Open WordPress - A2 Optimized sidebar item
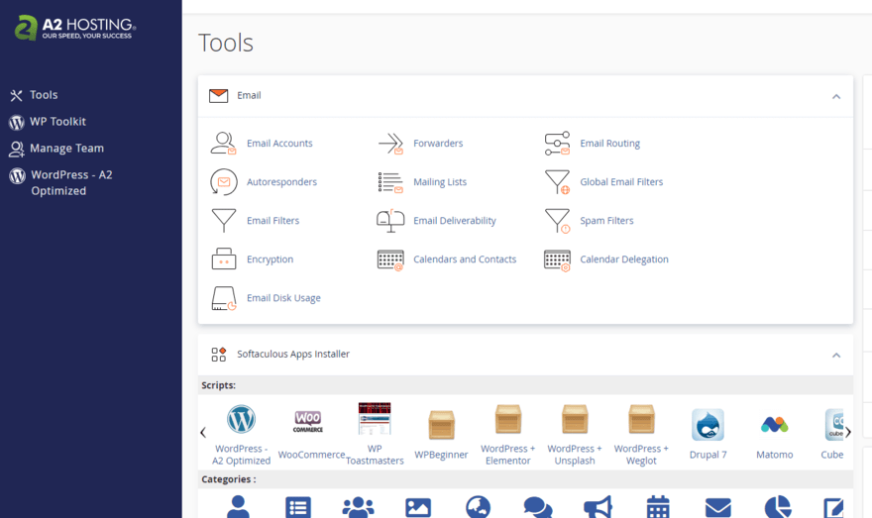The width and height of the screenshot is (872, 518). click(71, 183)
